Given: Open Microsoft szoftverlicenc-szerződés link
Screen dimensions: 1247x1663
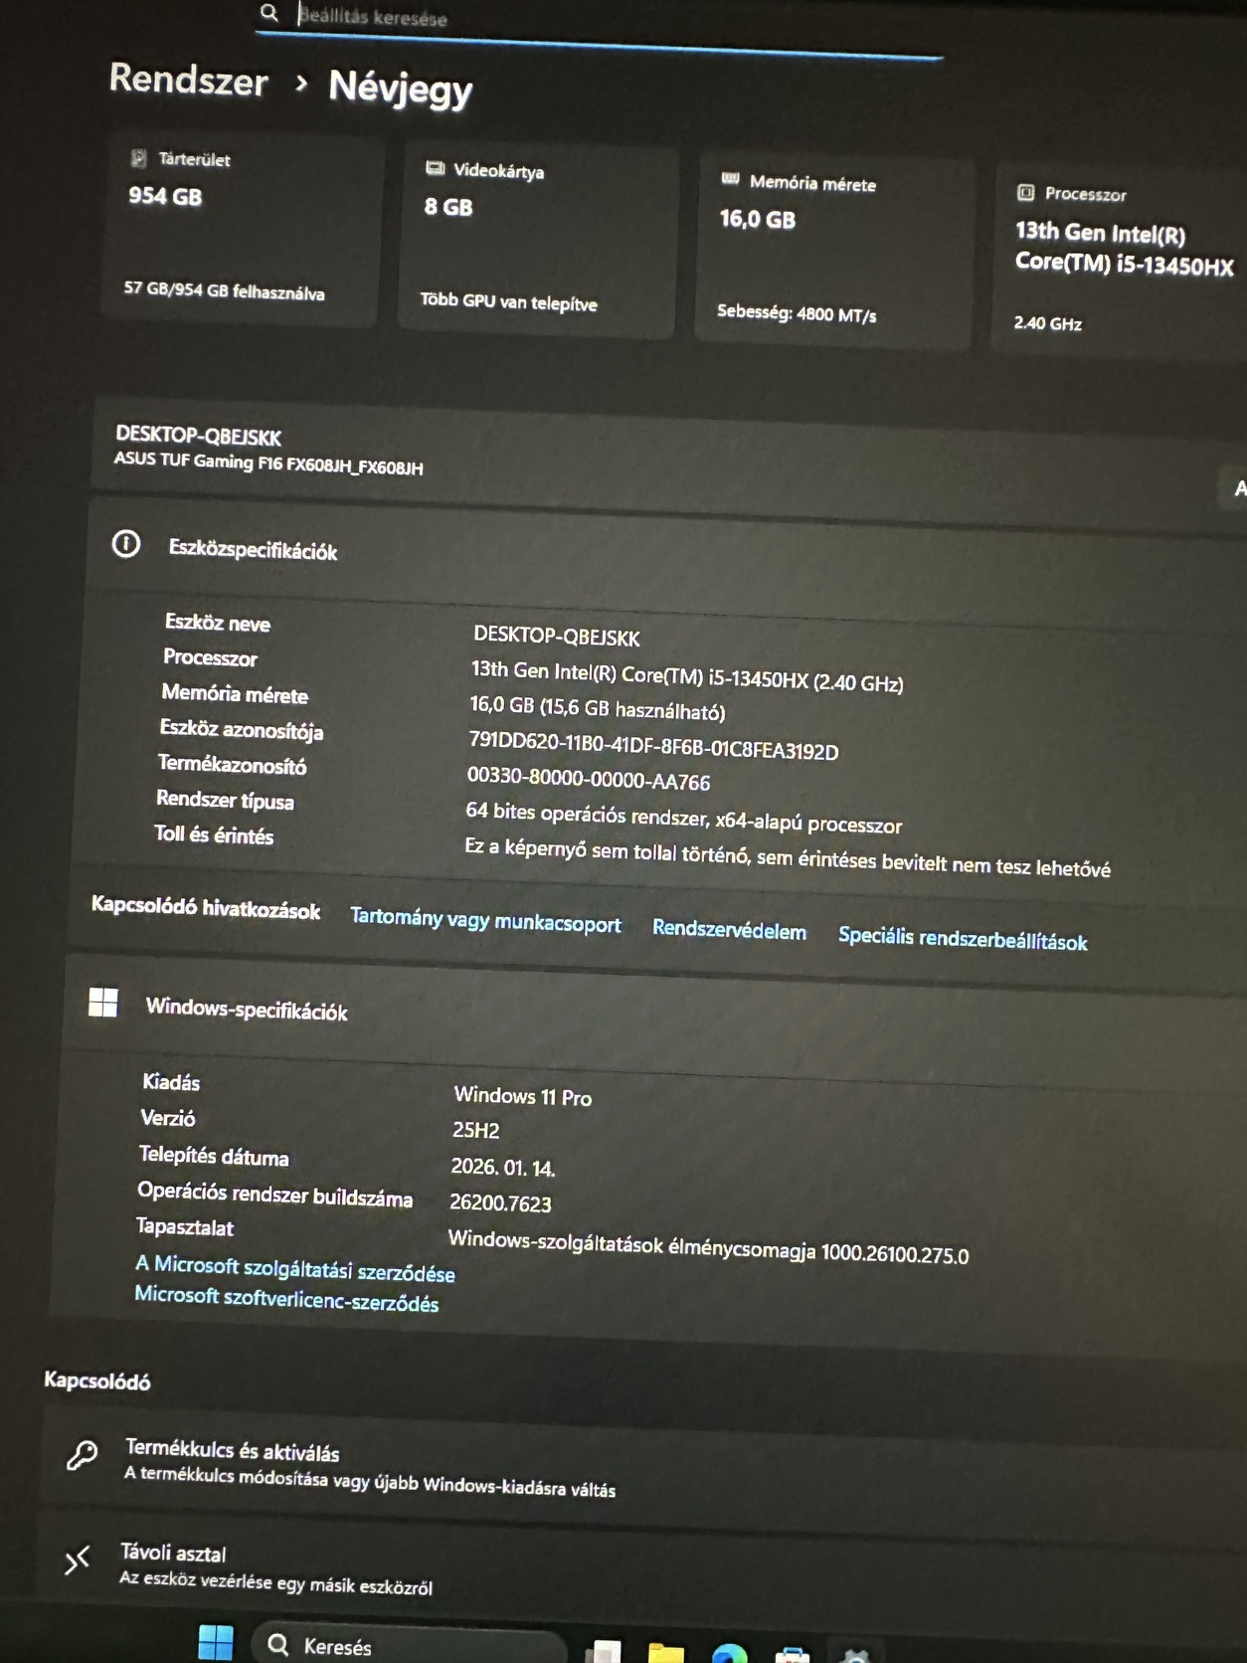Looking at the screenshot, I should (x=286, y=1299).
